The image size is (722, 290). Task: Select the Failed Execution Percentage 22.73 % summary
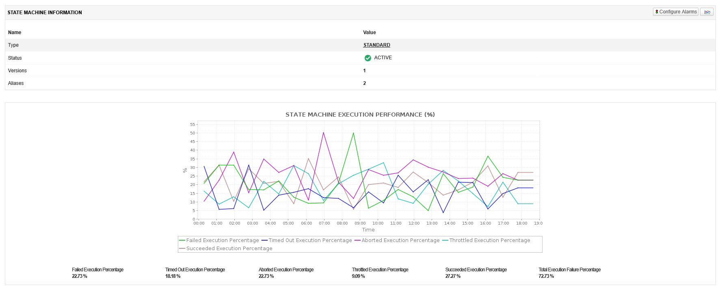[x=97, y=273]
